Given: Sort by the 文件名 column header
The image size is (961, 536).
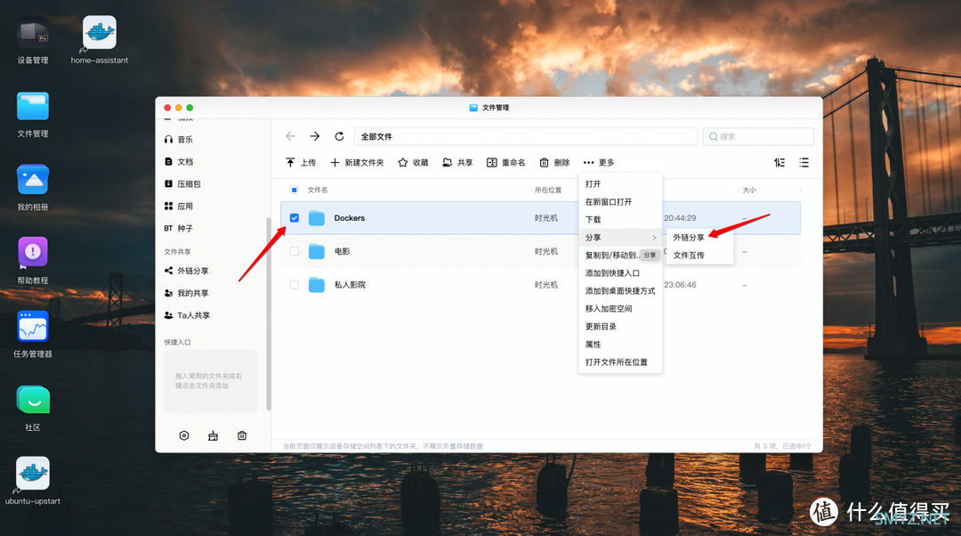Looking at the screenshot, I should click(x=318, y=191).
